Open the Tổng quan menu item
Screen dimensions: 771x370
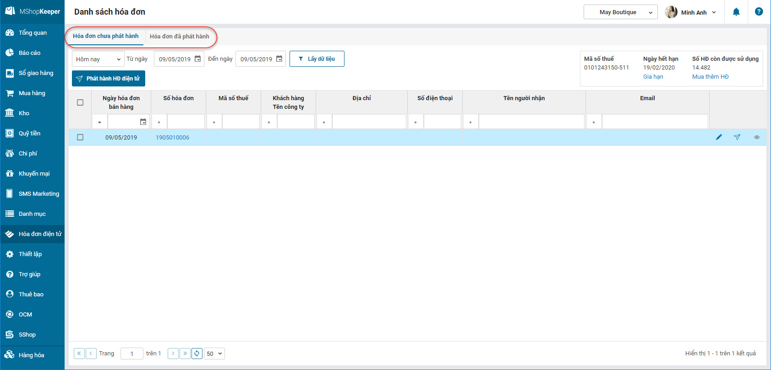[x=33, y=33]
